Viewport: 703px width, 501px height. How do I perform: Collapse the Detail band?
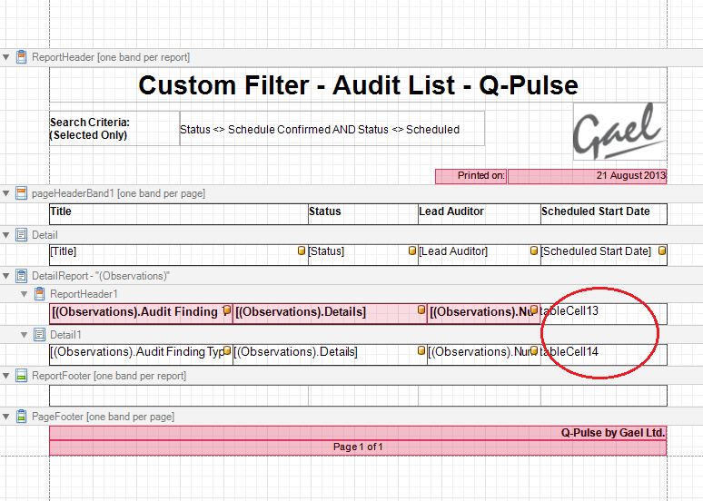[x=6, y=235]
